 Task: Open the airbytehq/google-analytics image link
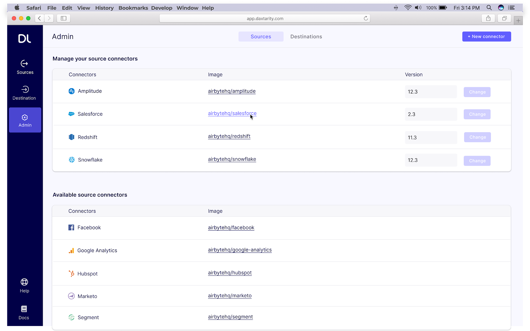coord(240,250)
